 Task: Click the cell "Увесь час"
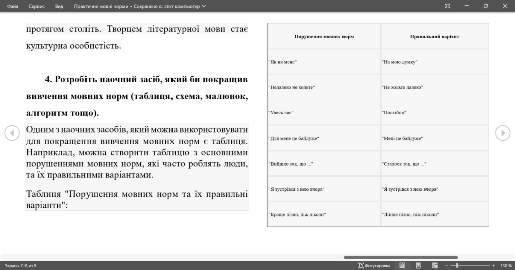click(x=324, y=113)
